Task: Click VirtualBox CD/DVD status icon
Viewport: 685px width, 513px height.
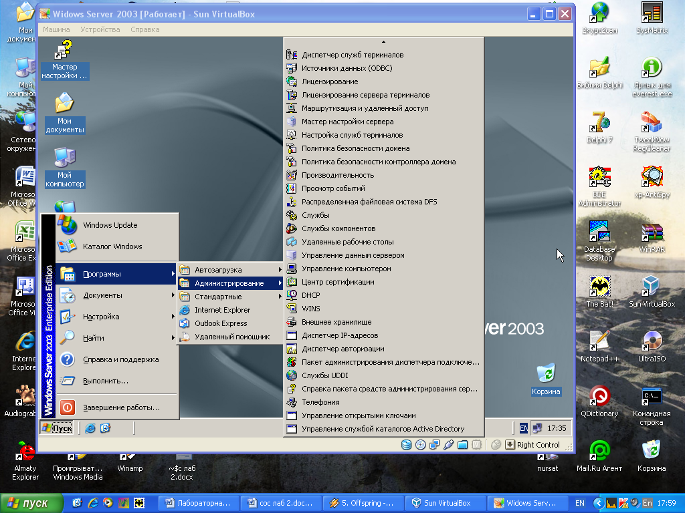Action: [x=420, y=445]
